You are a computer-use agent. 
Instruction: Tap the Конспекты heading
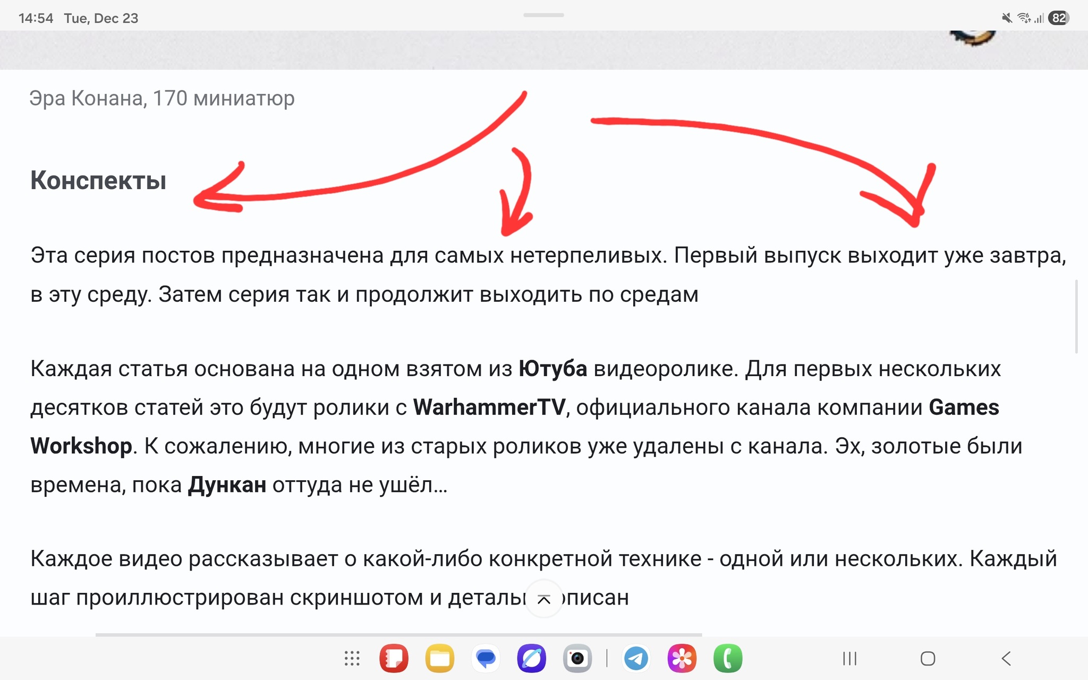98,180
